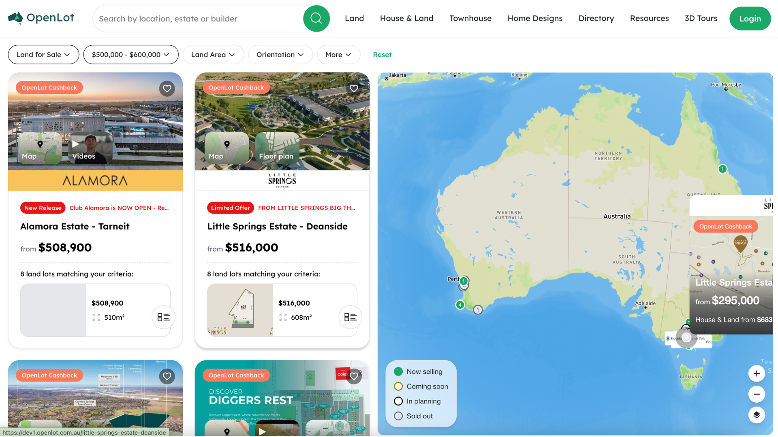
Task: Open Alamora Estate - Tarneit listing title
Action: [x=75, y=227]
